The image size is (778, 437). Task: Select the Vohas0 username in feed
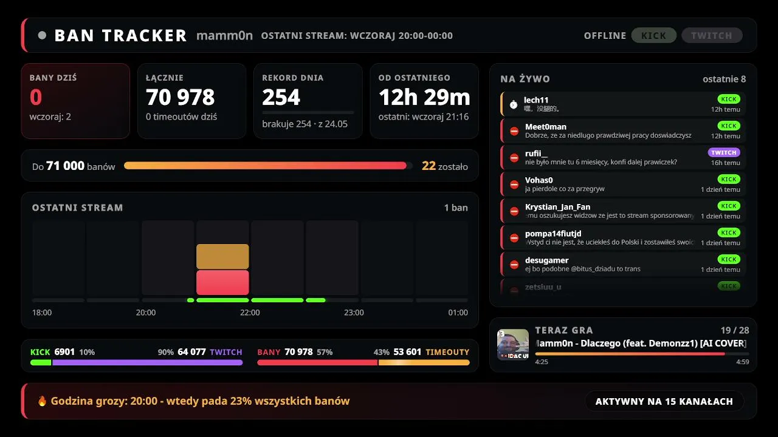pos(539,180)
